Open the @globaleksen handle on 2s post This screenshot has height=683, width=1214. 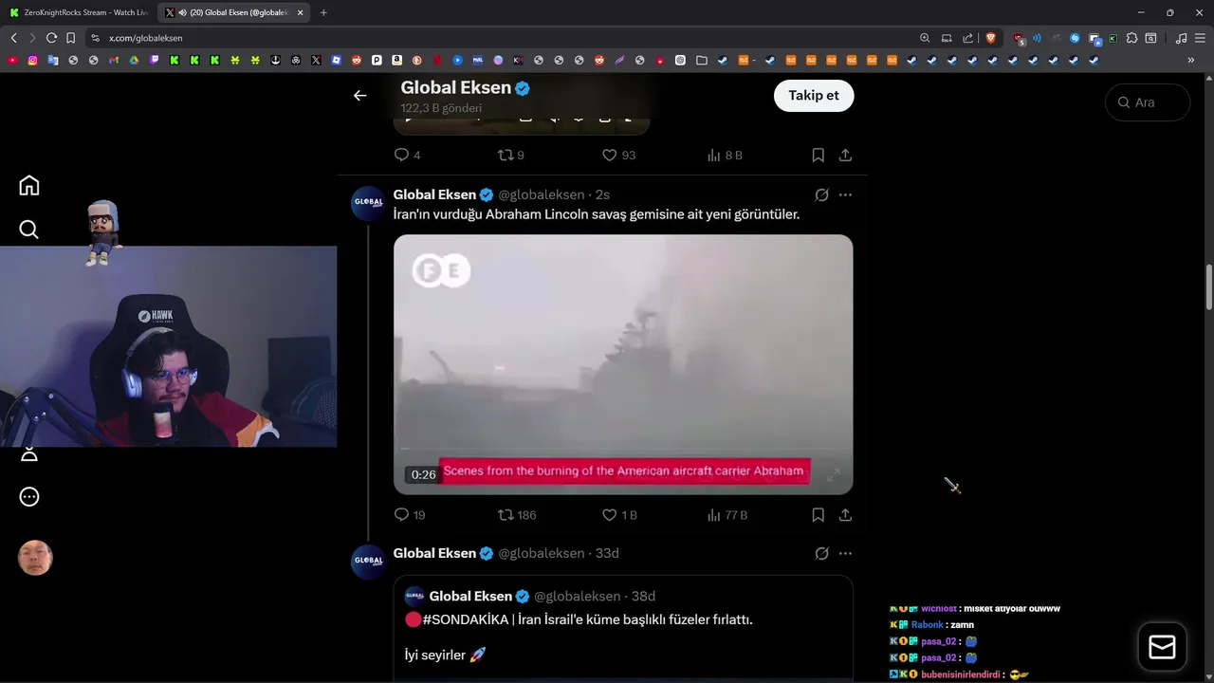[542, 194]
